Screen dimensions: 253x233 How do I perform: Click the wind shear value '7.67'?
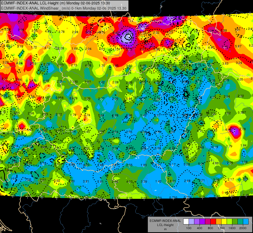point(115,165)
